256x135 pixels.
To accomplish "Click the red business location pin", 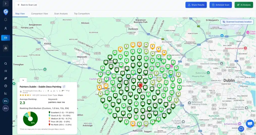I will pyautogui.click(x=140, y=86).
